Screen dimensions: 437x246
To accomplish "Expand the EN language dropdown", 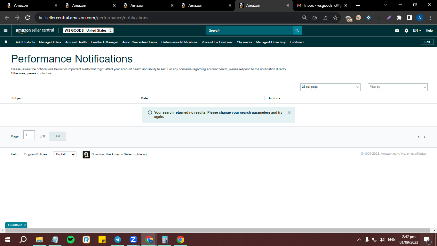I will tap(417, 30).
